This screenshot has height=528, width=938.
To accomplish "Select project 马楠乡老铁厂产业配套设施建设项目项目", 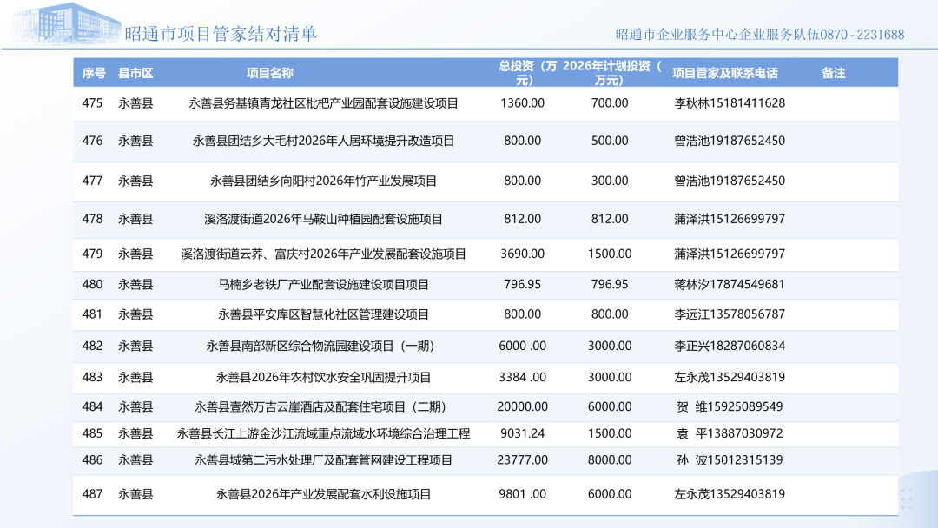I will point(323,285).
